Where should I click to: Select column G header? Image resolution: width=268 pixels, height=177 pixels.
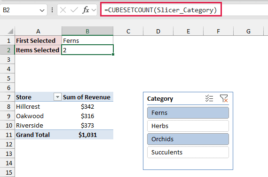(248, 31)
